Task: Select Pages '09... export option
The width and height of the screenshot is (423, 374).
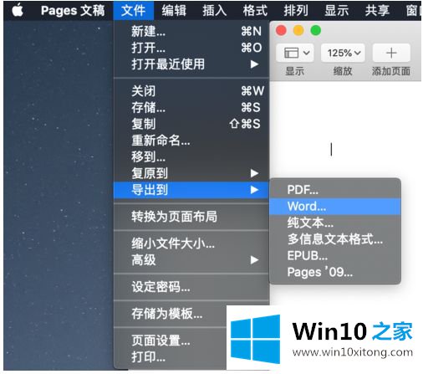Action: point(335,272)
